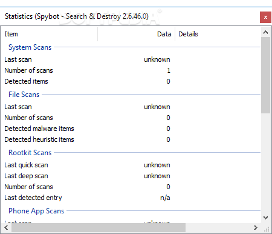Click the 'n/a' value beside Last detected entry

165,198
